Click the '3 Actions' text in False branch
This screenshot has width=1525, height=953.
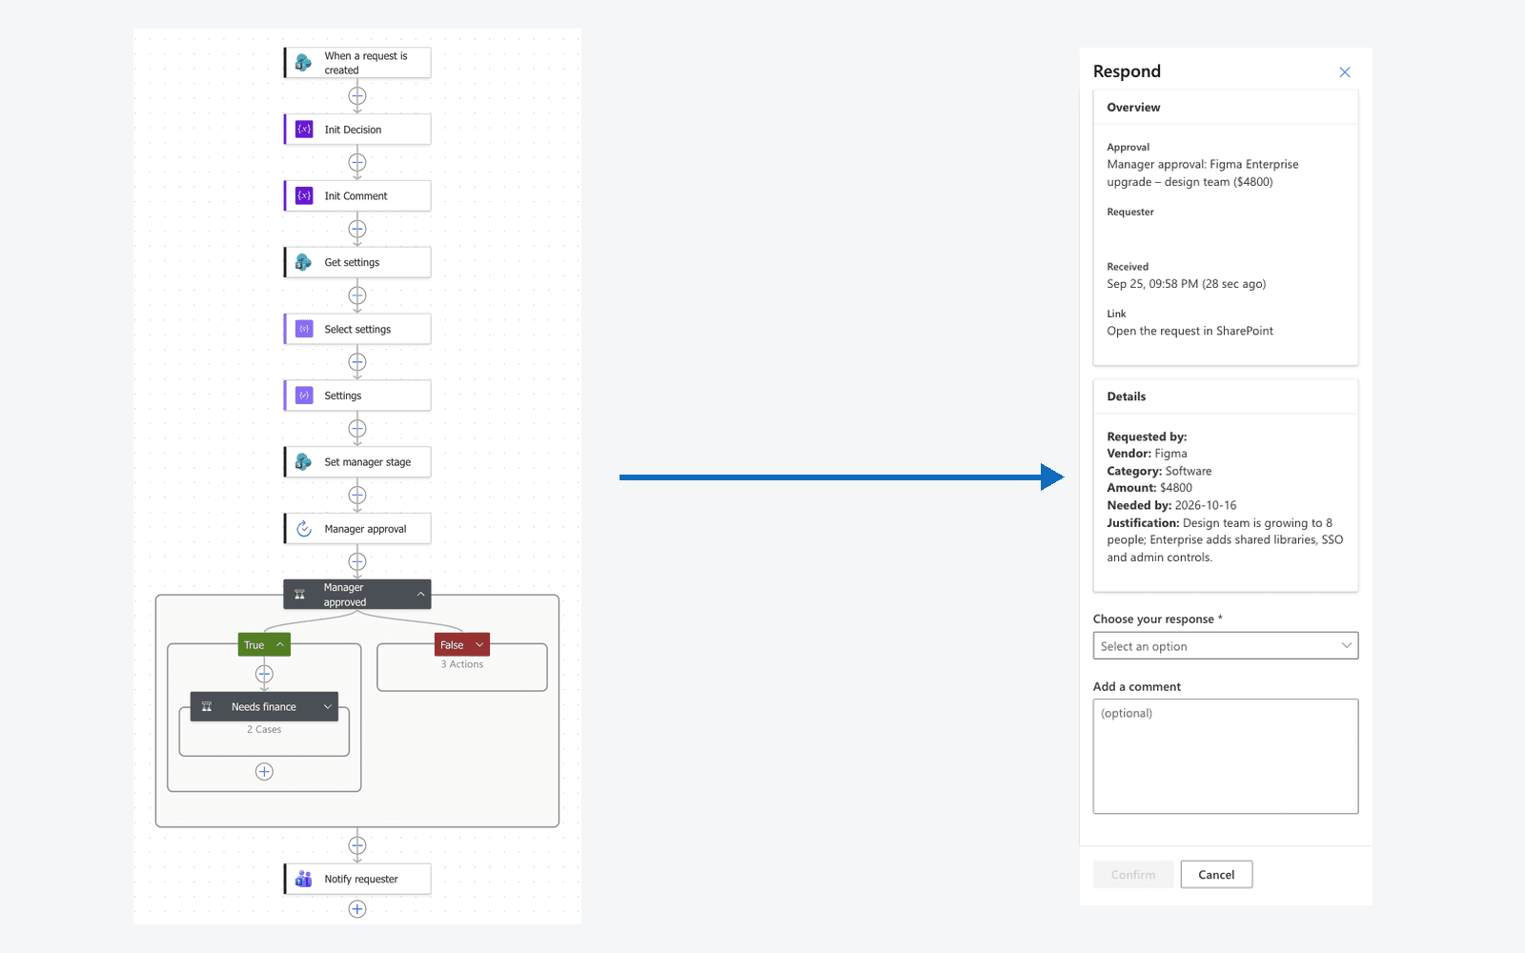pos(462,664)
